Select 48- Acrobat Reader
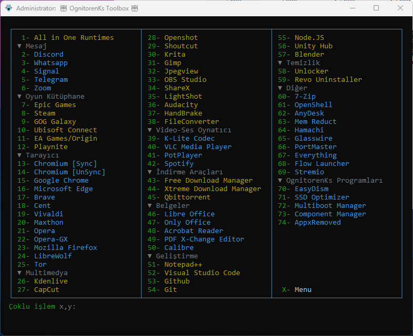 click(x=185, y=231)
